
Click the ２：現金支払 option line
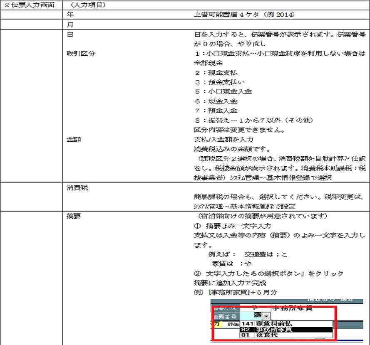pos(216,73)
